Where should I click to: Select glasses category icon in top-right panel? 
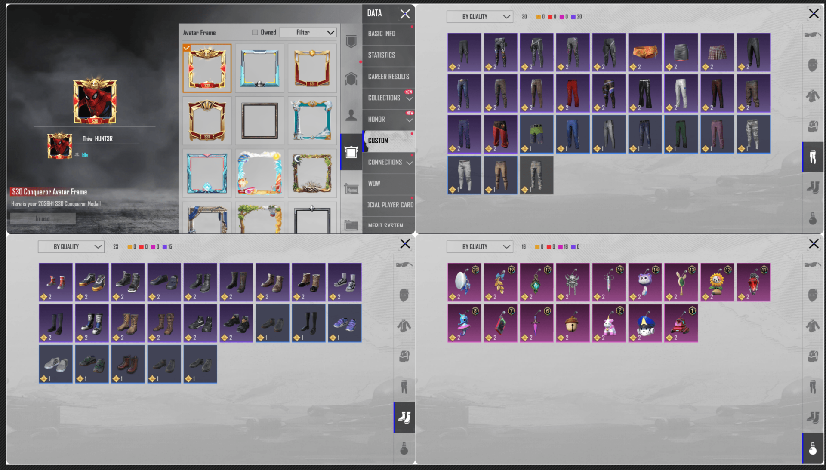pyautogui.click(x=813, y=35)
